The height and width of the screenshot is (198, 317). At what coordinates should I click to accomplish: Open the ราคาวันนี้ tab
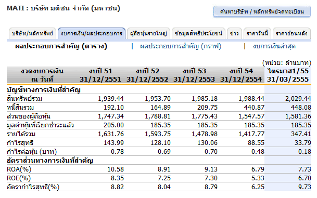(257, 33)
